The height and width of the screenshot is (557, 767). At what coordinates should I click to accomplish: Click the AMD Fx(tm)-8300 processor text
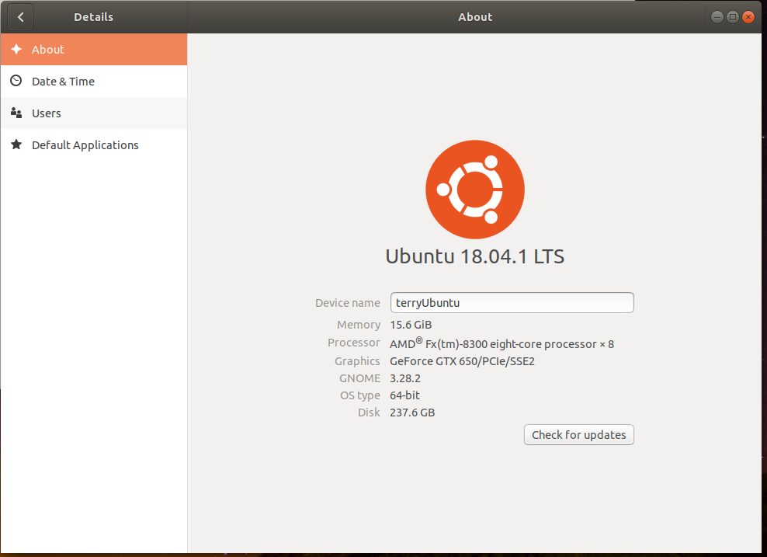pyautogui.click(x=501, y=343)
